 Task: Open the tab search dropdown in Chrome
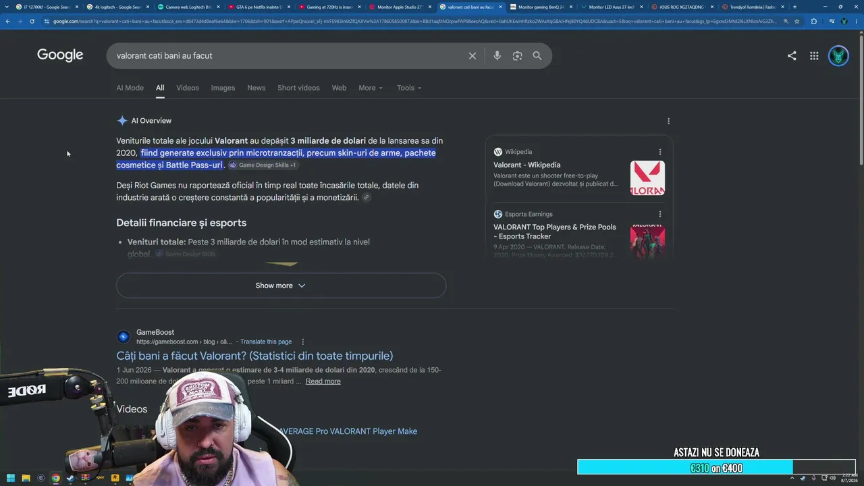click(x=7, y=7)
